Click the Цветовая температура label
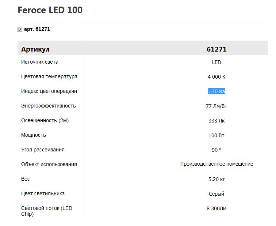 49,77
